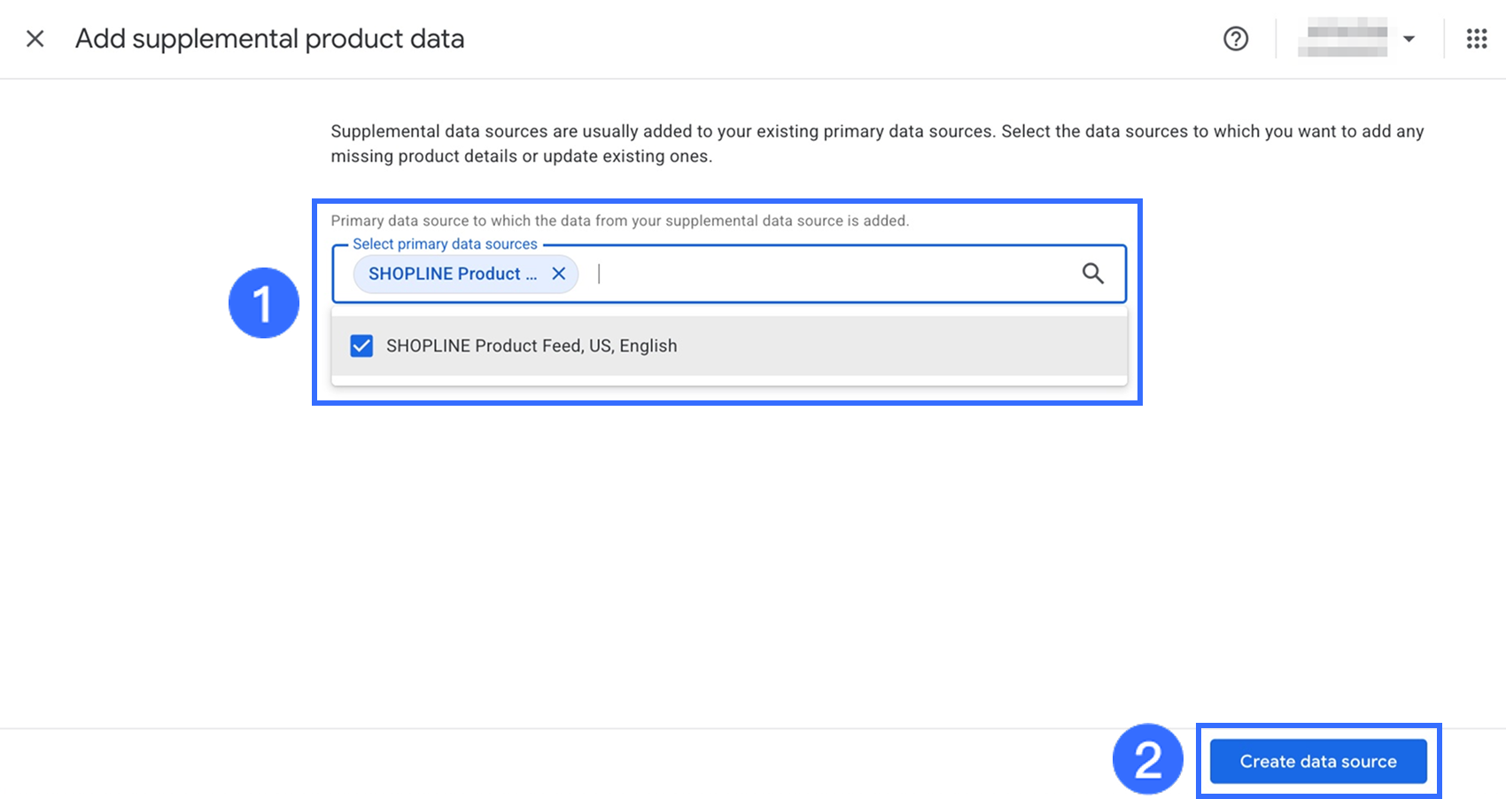Viewport: 1506px width, 799px height.
Task: Click the Select primary data sources label
Action: [x=445, y=244]
